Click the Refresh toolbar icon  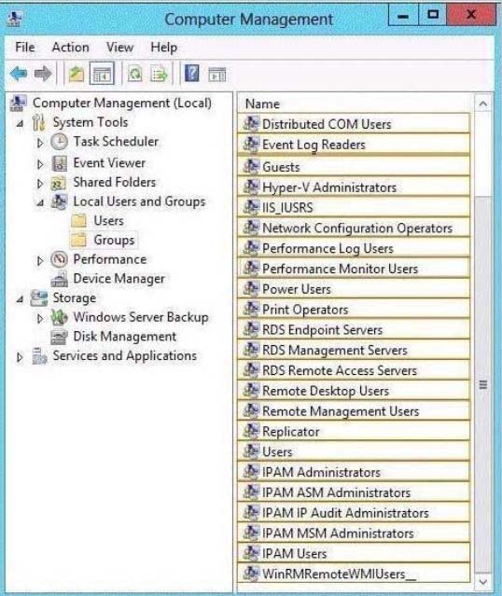[134, 74]
